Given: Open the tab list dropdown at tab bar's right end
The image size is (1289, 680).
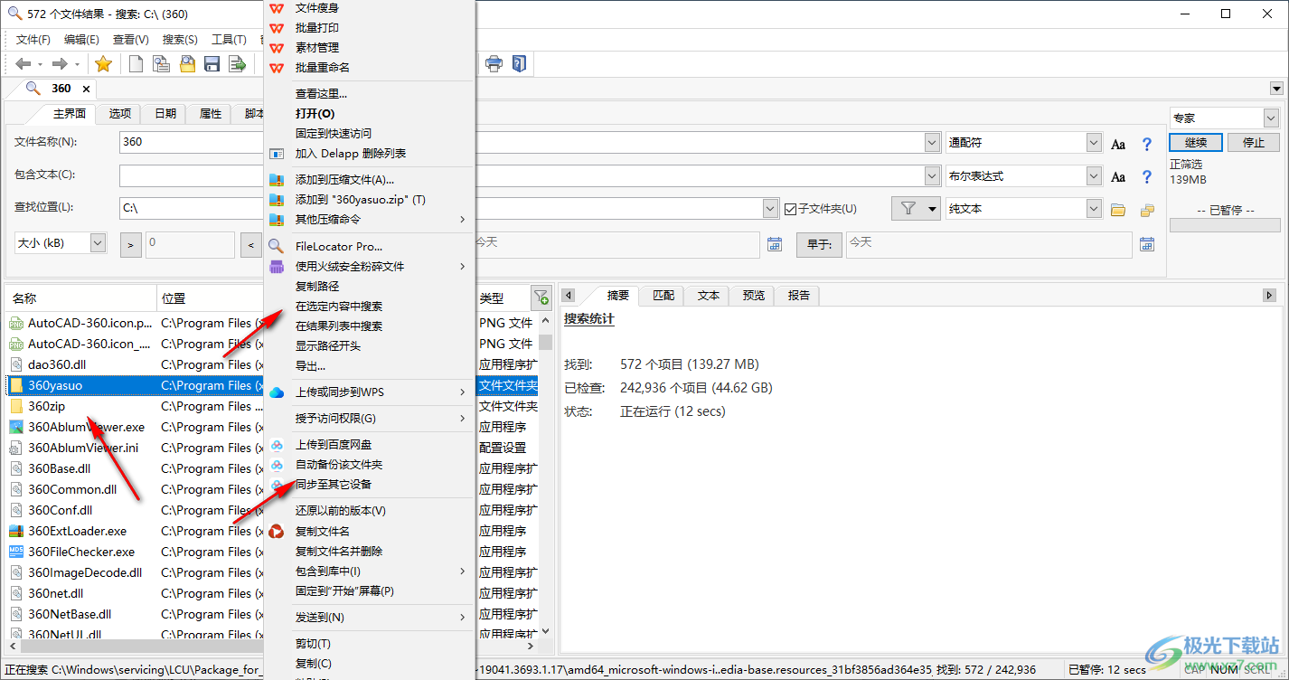Looking at the screenshot, I should [x=1276, y=89].
